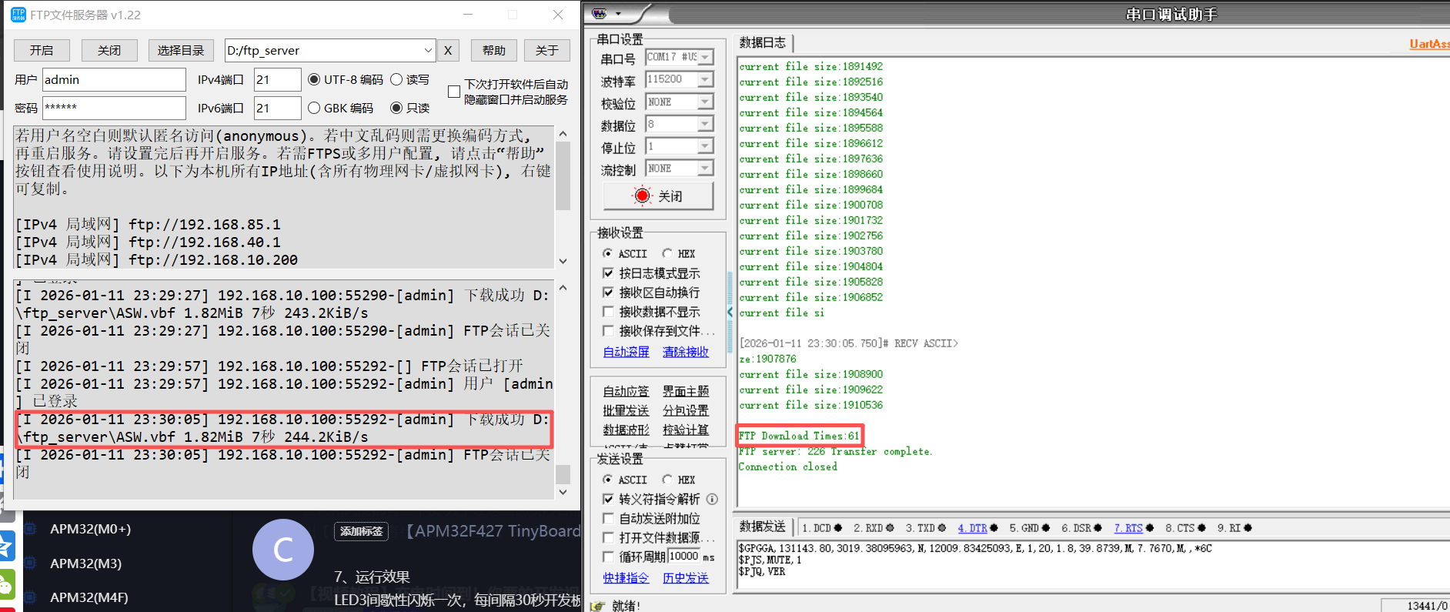Click the DTR signal indicator dot
The height and width of the screenshot is (612, 1450).
click(994, 528)
